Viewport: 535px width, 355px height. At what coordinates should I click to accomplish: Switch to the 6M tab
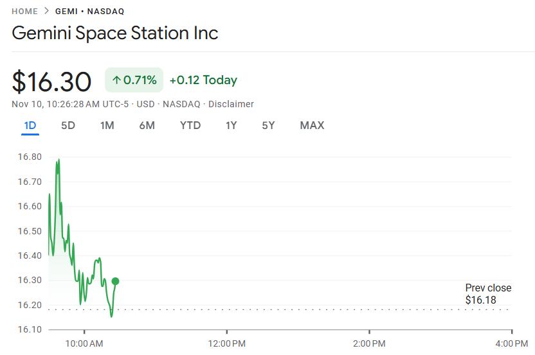[147, 125]
